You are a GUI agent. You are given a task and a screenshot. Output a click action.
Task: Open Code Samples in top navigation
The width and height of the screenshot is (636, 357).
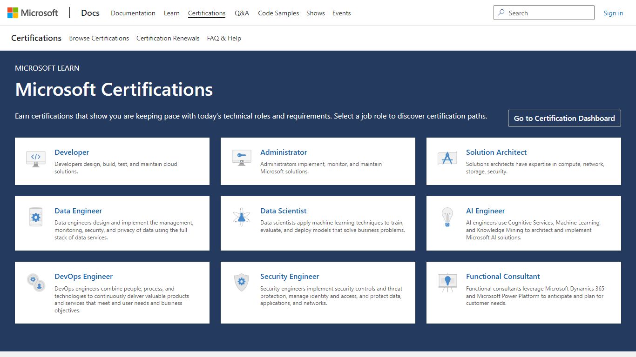[x=278, y=13]
